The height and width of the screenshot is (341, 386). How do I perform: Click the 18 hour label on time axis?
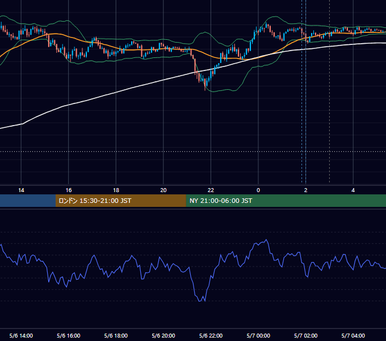coord(116,190)
